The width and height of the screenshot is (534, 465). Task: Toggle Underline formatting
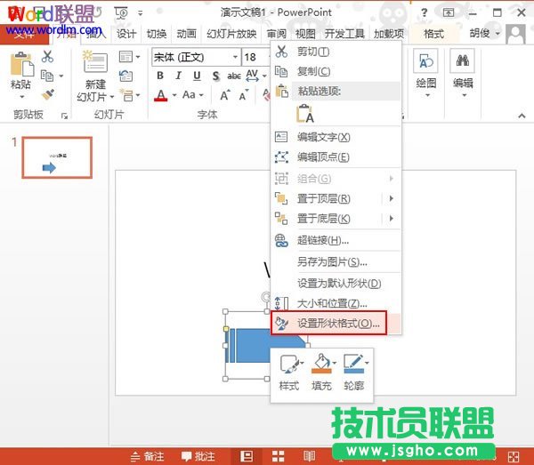[x=197, y=76]
